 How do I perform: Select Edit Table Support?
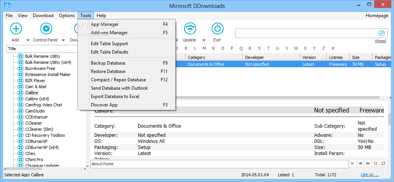pyautogui.click(x=127, y=43)
